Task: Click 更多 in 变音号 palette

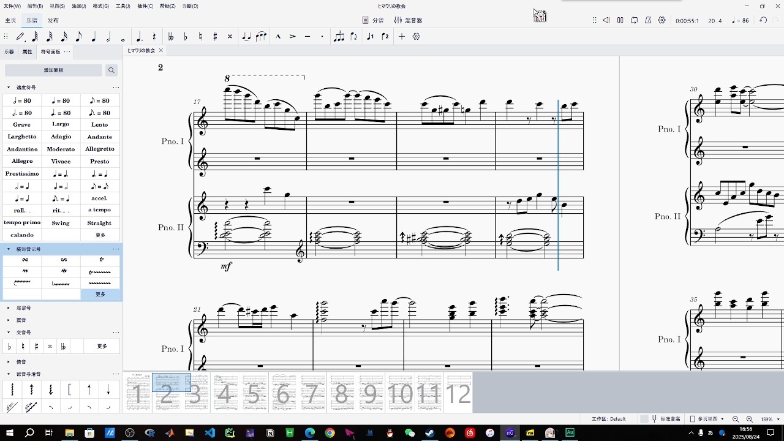Action: (102, 347)
